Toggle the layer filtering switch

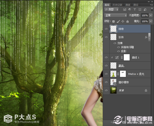[152, 10]
